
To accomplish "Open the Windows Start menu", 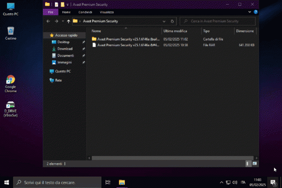I will click(x=6, y=182).
